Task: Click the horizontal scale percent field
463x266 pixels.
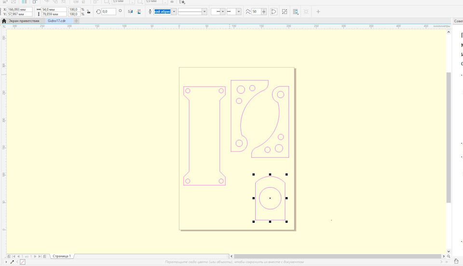Action: pos(74,10)
